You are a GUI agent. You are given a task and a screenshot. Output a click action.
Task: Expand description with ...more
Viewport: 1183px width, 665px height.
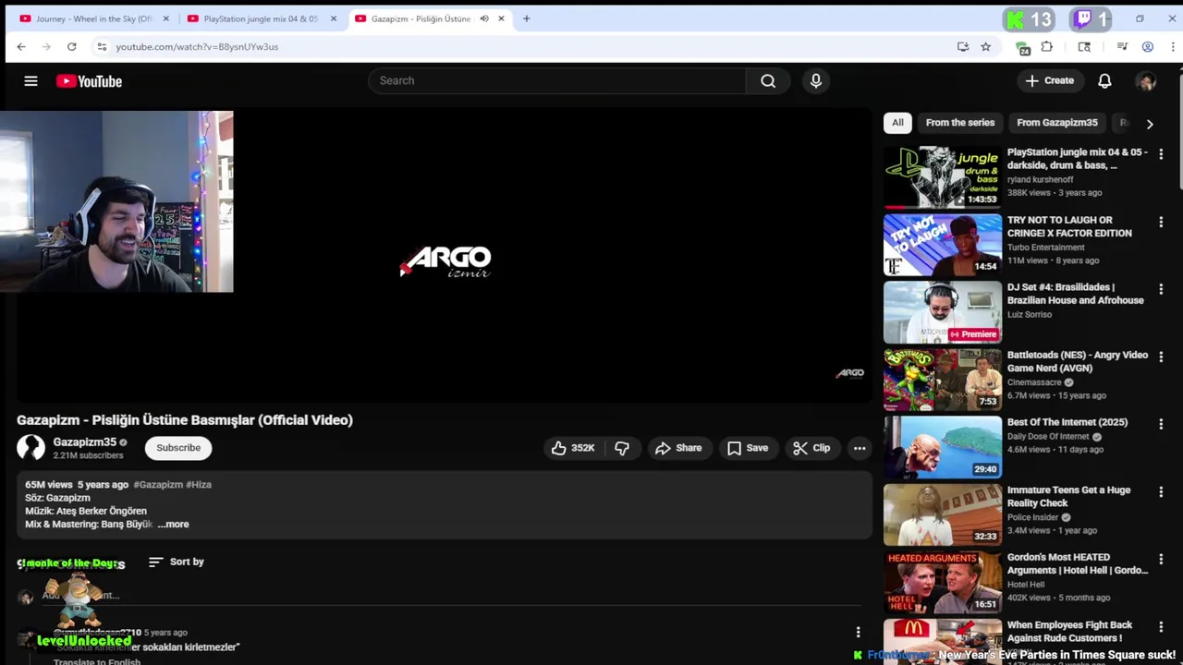click(174, 525)
